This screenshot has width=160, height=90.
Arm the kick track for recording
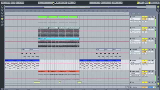[x=153, y=17]
